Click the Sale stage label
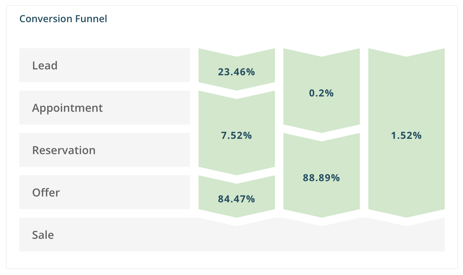This screenshot has width=463, height=275. [x=43, y=235]
